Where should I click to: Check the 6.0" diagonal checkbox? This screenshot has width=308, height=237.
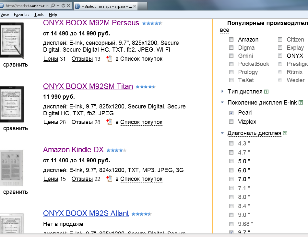coord(231,170)
